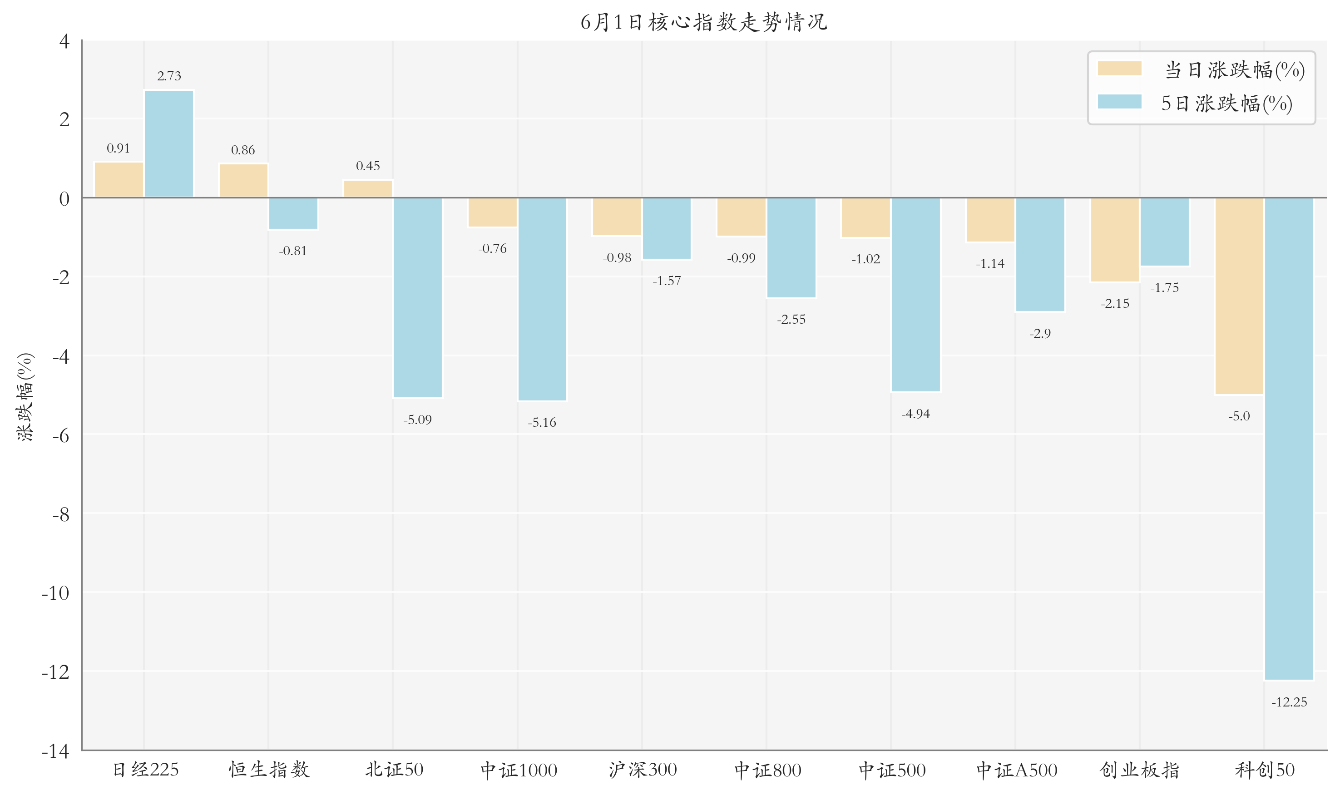Click the y-axis tick label 4

[x=64, y=41]
